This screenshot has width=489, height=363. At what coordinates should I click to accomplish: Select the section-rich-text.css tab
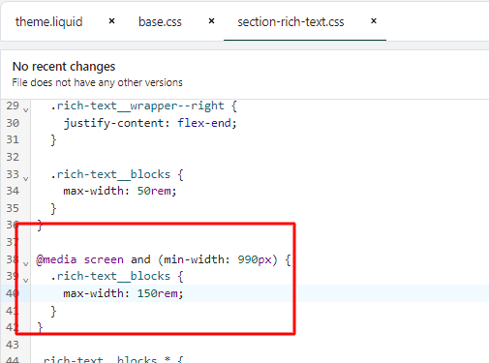pyautogui.click(x=290, y=22)
